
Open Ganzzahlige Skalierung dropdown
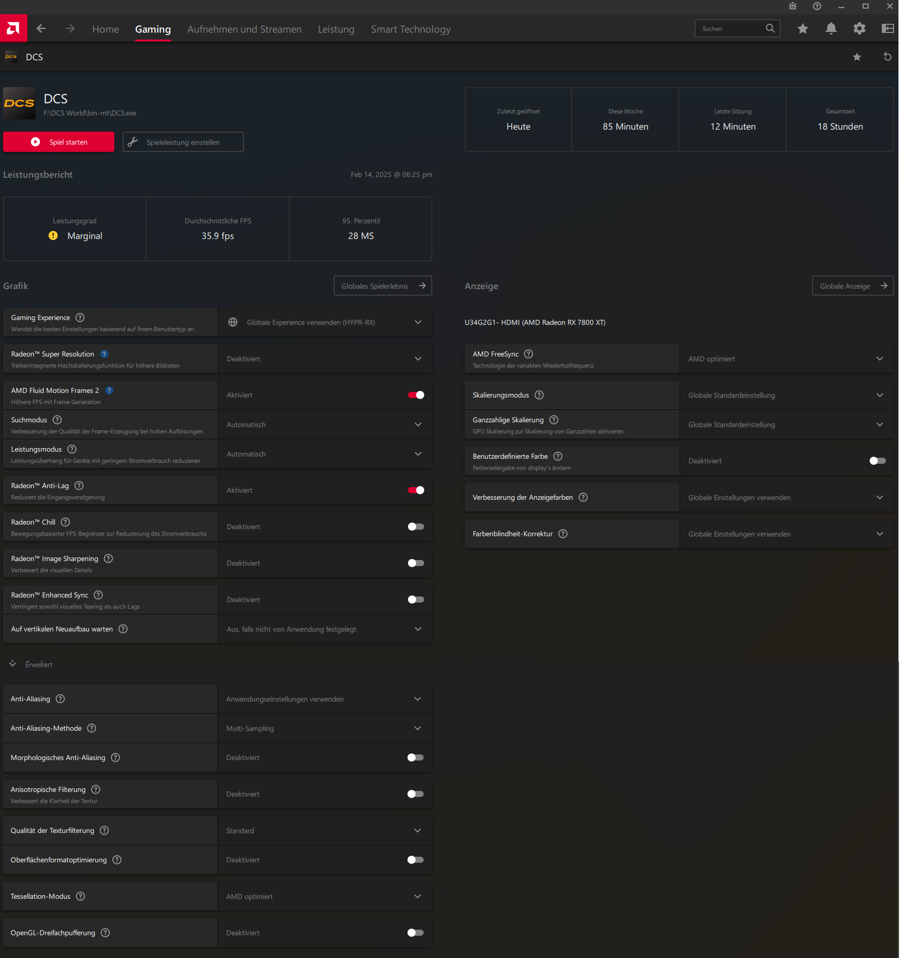coord(787,424)
